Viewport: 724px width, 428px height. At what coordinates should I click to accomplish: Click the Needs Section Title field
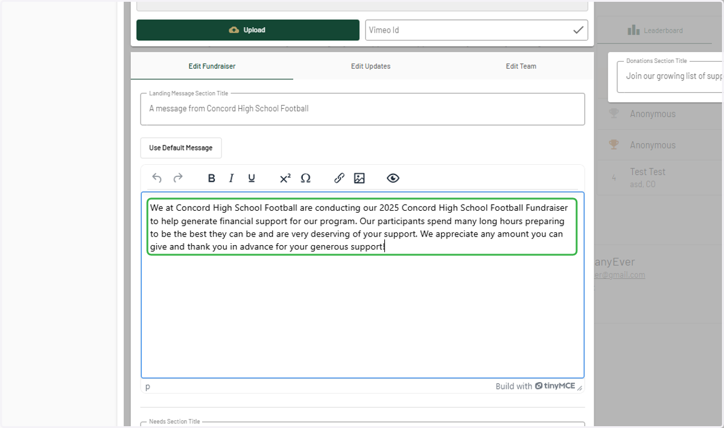pos(363,424)
